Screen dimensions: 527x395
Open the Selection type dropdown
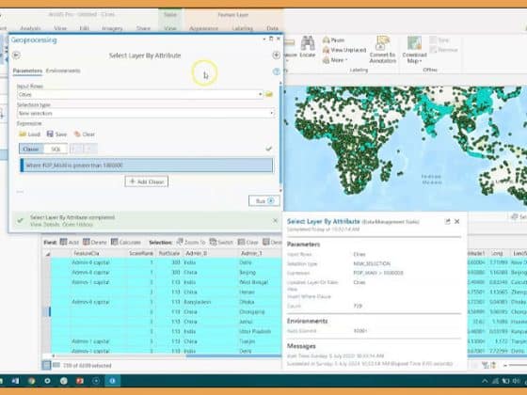pyautogui.click(x=272, y=113)
